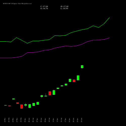Click the 07 Apr date label
Image resolution: width=126 pixels, height=126 pixels.
[37, 120]
